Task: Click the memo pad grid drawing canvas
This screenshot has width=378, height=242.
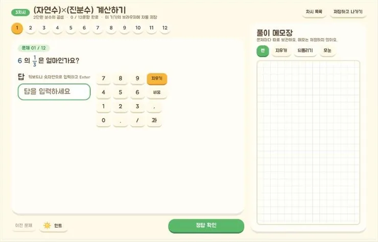Action: point(309,142)
